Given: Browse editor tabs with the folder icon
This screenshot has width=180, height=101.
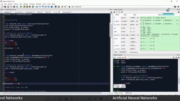Looking at the screenshot, I should tap(1, 12).
